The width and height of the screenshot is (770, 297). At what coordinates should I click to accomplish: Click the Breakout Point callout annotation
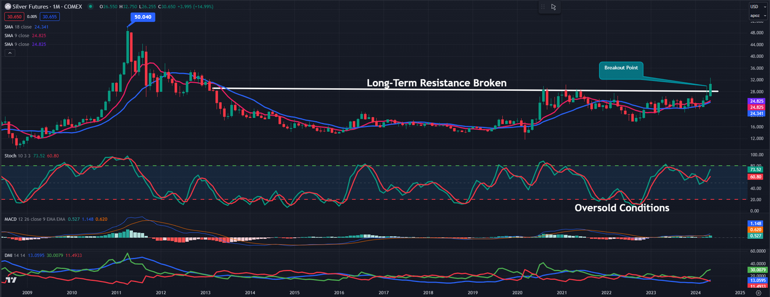pos(622,68)
